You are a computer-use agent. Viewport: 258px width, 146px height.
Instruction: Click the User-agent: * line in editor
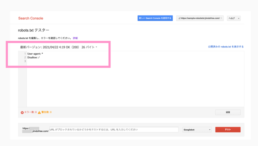[35, 54]
